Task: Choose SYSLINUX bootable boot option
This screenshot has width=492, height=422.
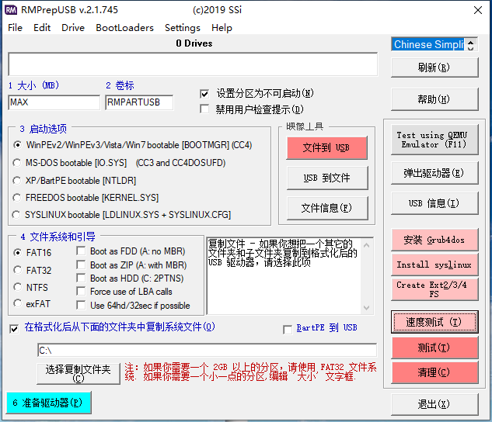Action: [x=18, y=215]
